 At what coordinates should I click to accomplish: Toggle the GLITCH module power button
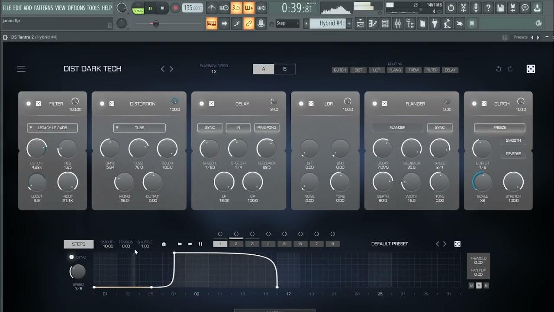[474, 104]
